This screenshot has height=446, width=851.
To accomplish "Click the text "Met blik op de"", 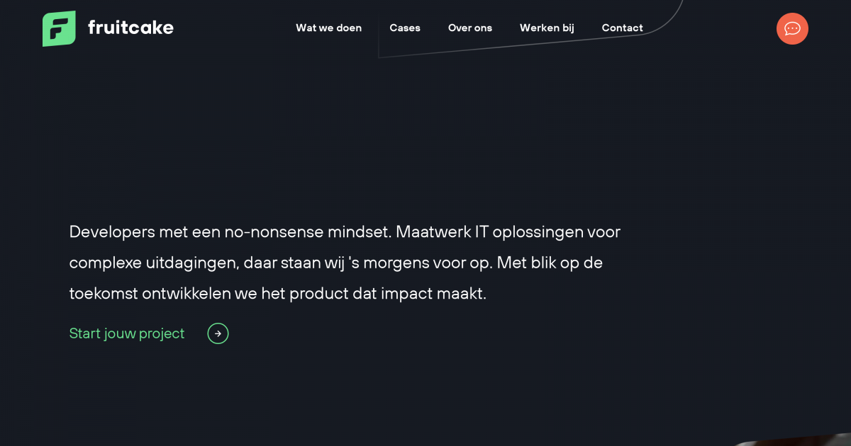I will pyautogui.click(x=550, y=263).
